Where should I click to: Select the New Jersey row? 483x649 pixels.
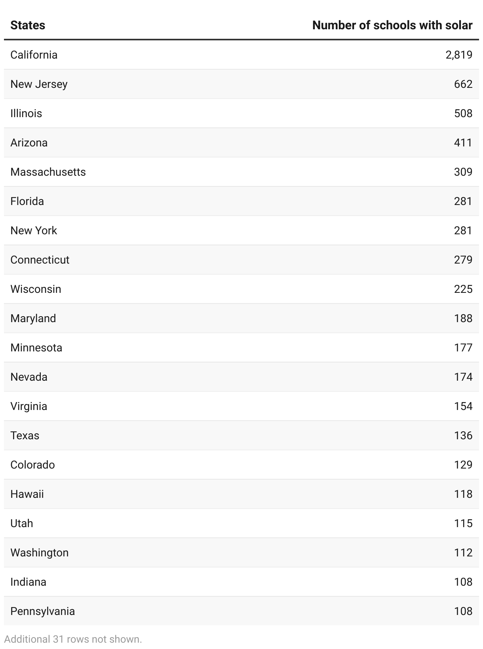pyautogui.click(x=241, y=84)
